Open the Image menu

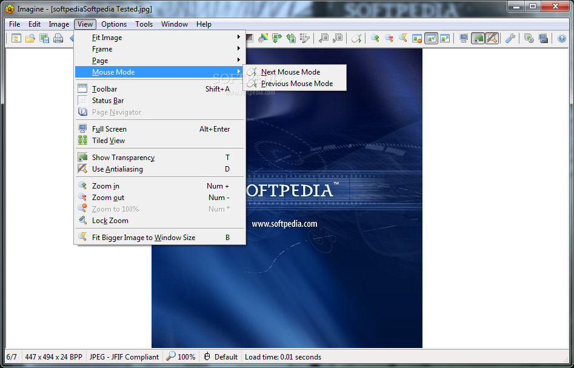coord(59,24)
